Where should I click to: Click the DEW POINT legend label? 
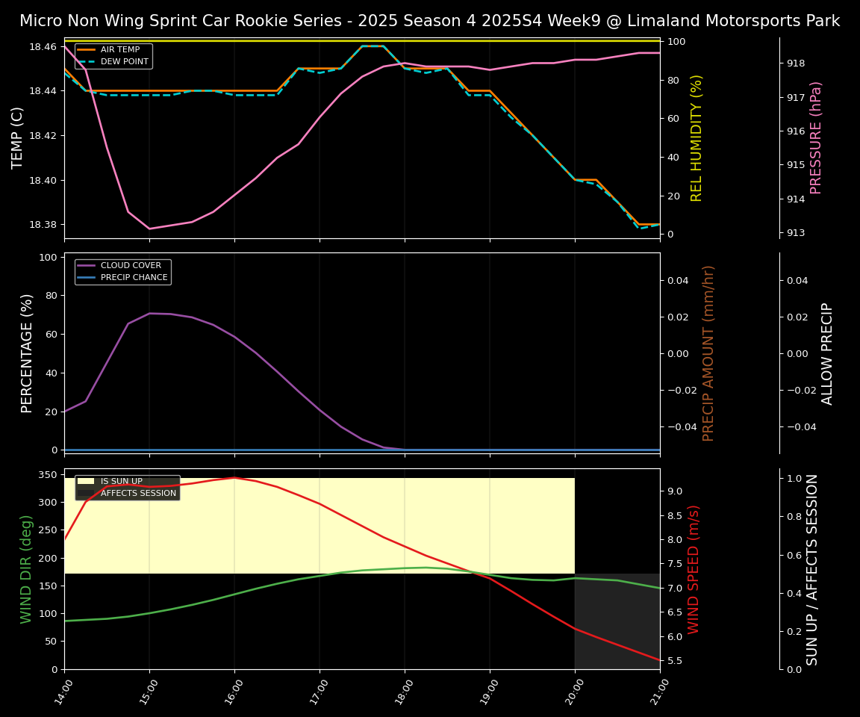tap(124, 61)
